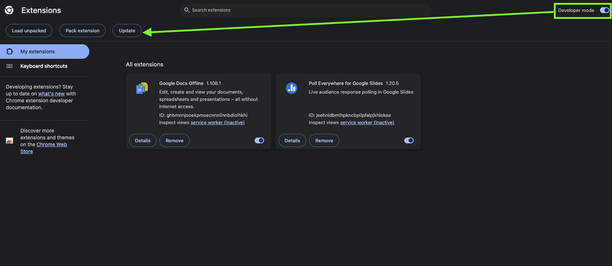
Task: Disable Poll Everywhere for Google Slides toggle
Action: [409, 140]
